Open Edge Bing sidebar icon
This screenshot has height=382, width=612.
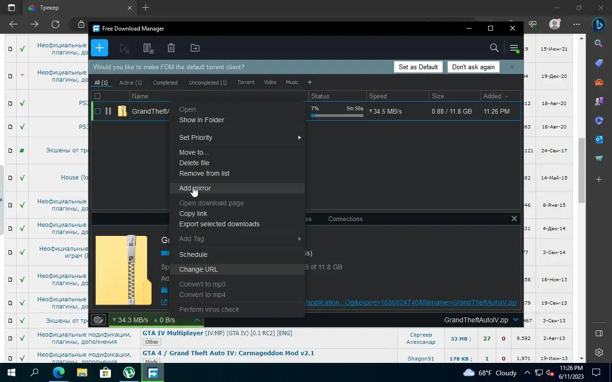pos(599,24)
